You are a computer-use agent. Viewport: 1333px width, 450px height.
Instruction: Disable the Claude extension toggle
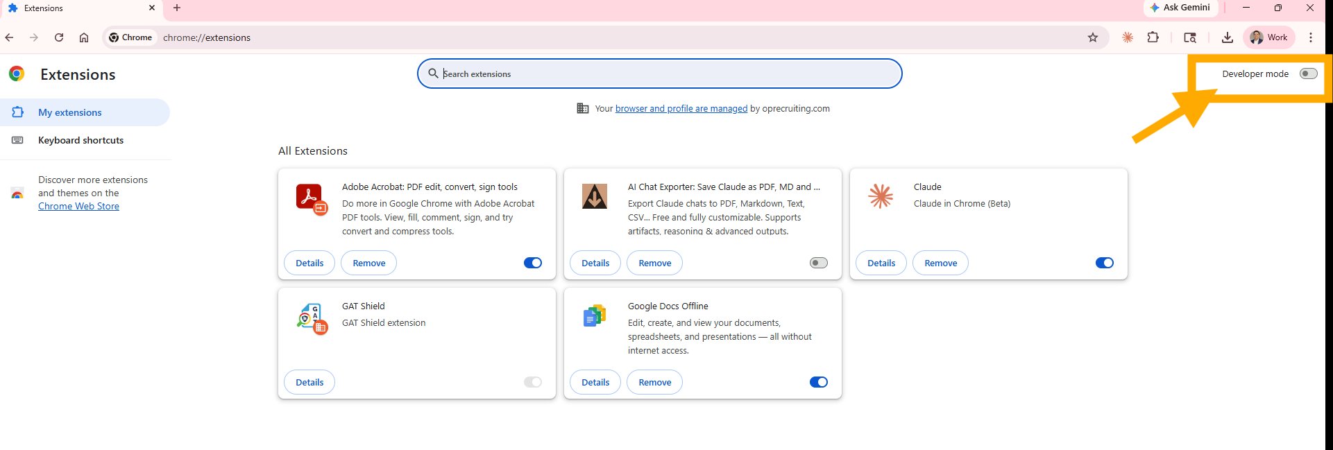[1105, 263]
